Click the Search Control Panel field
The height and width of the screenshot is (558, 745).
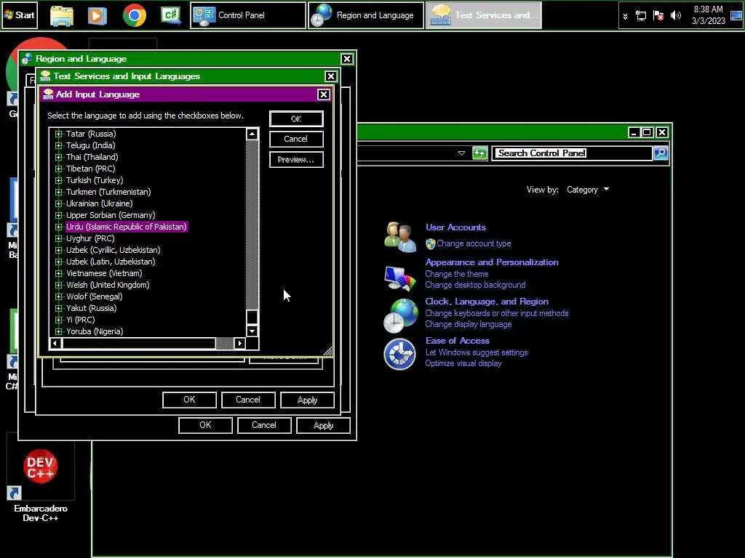pos(572,153)
